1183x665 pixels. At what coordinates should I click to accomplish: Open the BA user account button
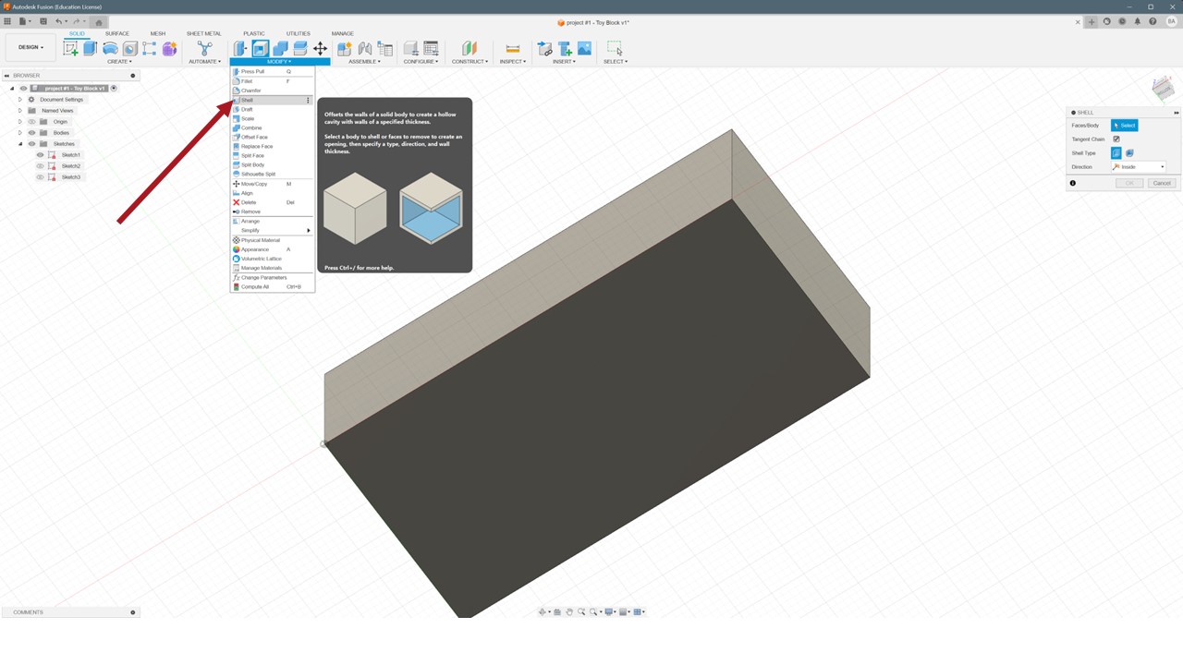pyautogui.click(x=1170, y=21)
